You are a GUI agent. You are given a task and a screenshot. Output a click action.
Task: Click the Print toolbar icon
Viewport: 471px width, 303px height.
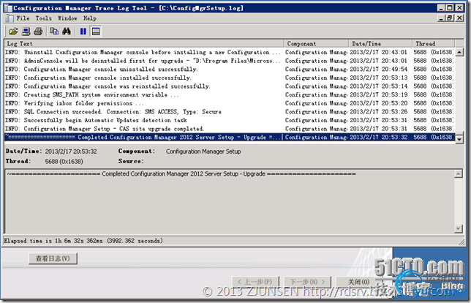click(x=38, y=31)
